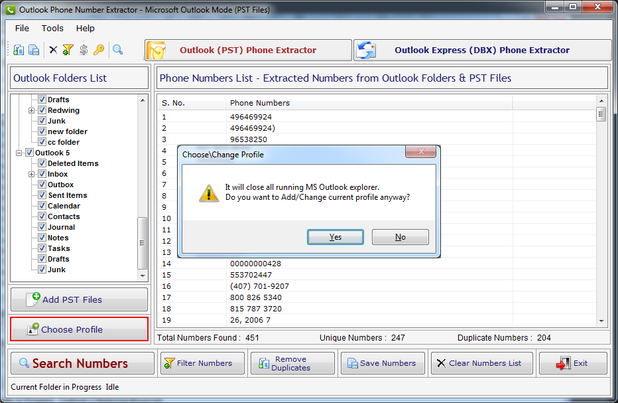This screenshot has height=403, width=618.
Task: Close the Choose\Change Profile dialog
Action: click(420, 151)
